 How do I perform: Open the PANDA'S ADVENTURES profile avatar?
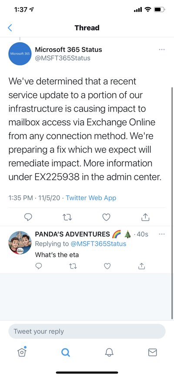(x=20, y=243)
